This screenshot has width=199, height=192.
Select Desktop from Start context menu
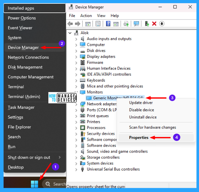[35, 167]
